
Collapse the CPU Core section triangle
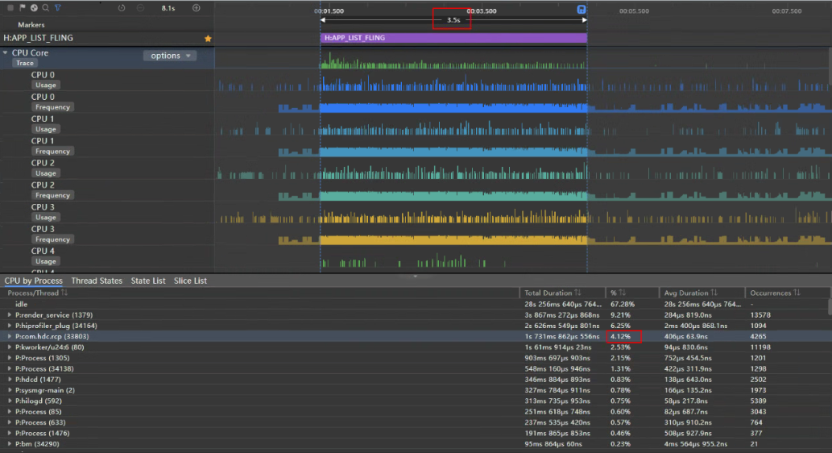tap(6, 52)
